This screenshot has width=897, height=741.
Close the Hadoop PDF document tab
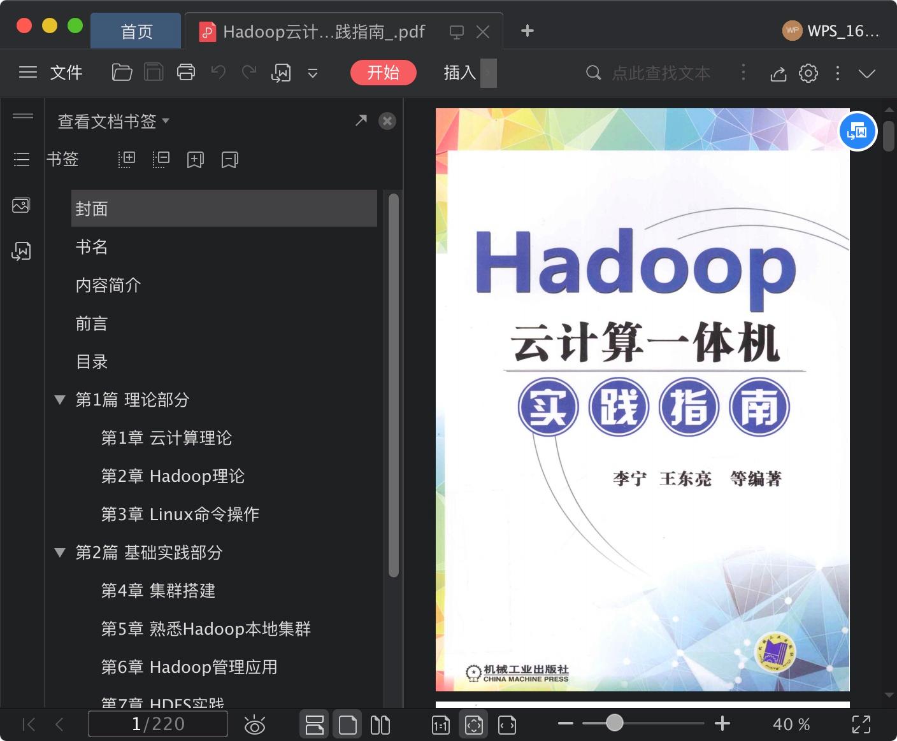483,32
